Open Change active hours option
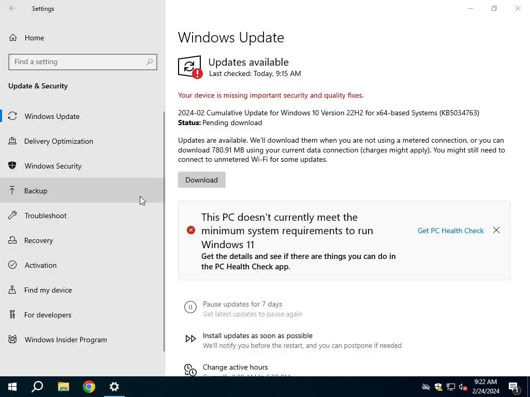 coord(235,368)
